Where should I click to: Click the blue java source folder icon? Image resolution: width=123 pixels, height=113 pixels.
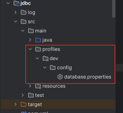(x=38, y=40)
